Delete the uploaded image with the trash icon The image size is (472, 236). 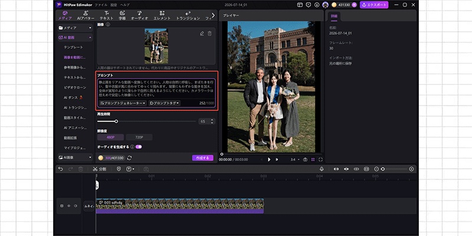coord(209,34)
